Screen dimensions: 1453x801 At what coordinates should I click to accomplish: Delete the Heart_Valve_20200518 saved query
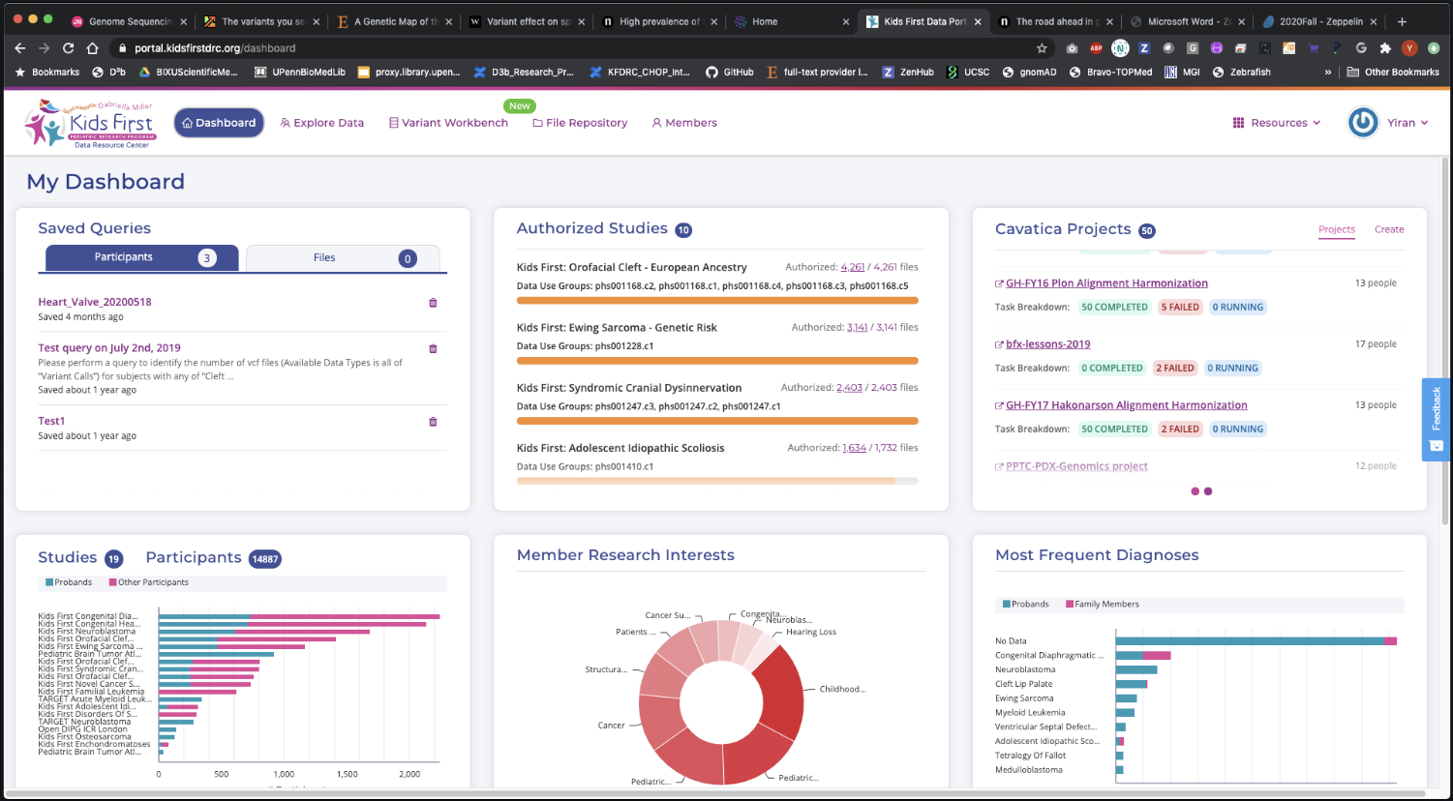click(x=433, y=303)
